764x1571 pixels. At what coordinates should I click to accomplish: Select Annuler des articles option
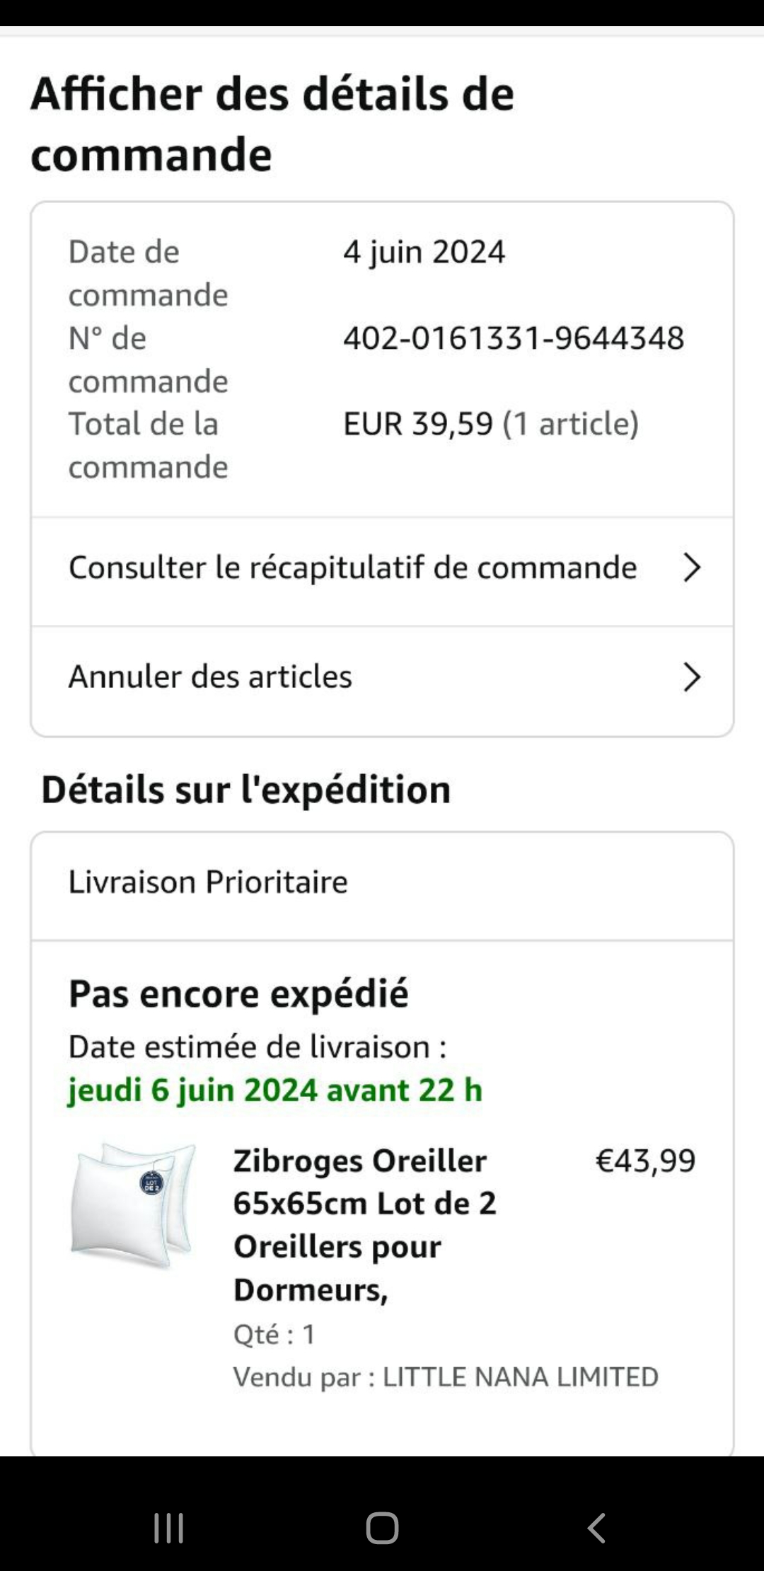[210, 677]
